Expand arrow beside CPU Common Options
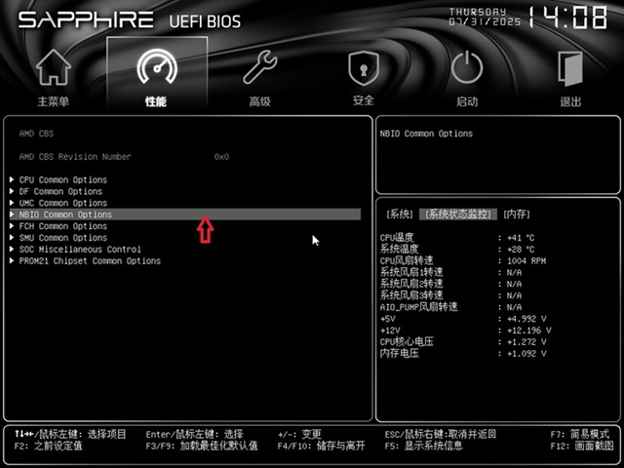The image size is (624, 468). click(x=12, y=179)
